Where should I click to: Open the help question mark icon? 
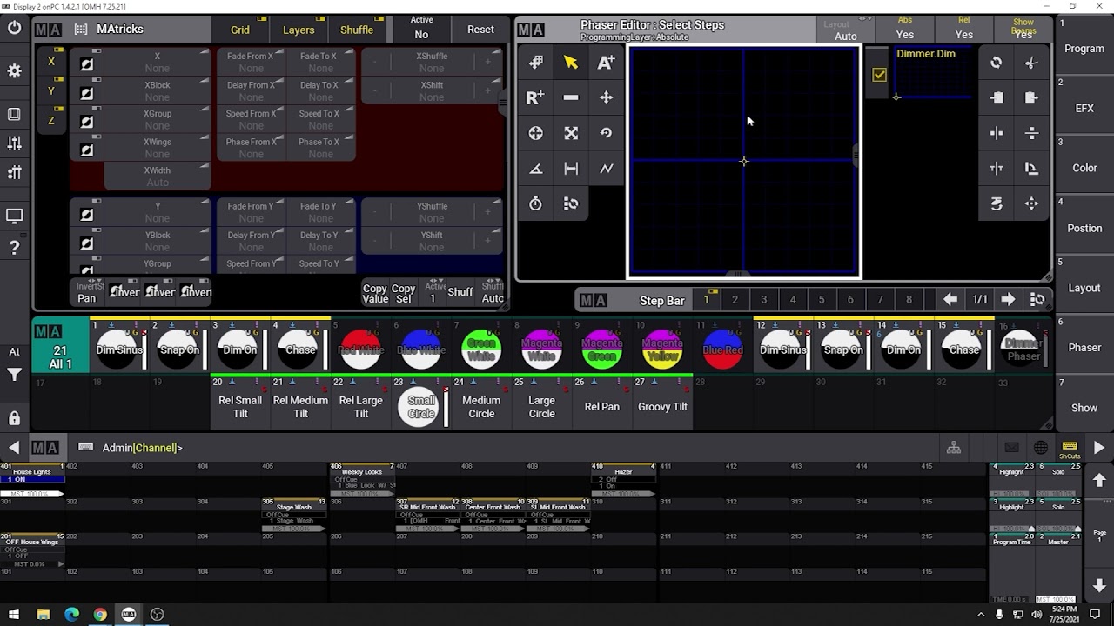click(x=14, y=248)
